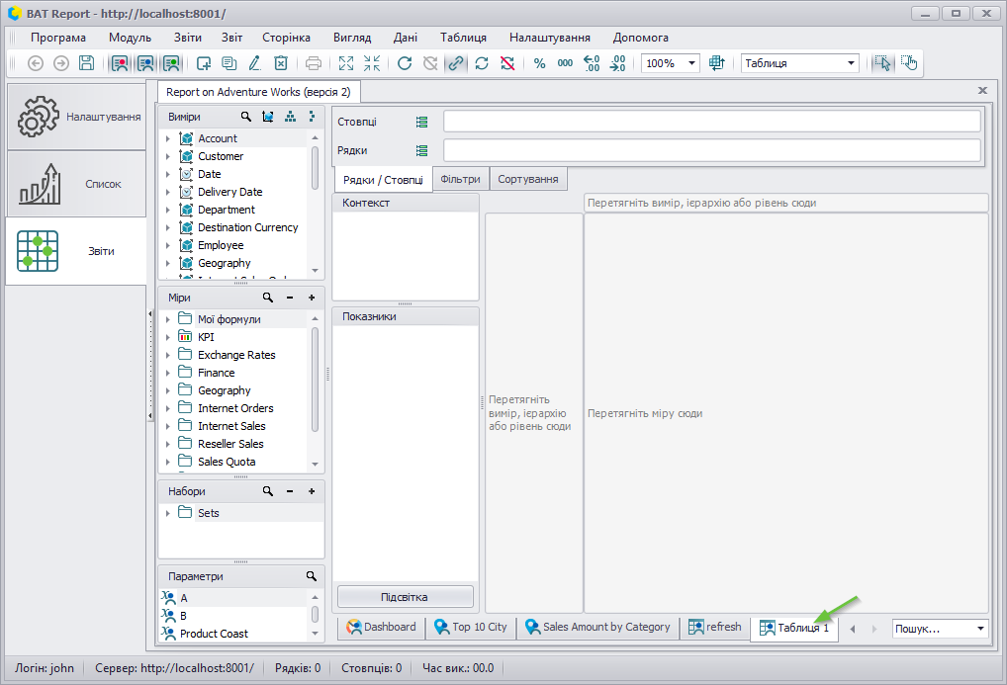Open the refresh page tab
The width and height of the screenshot is (1007, 685).
715,627
